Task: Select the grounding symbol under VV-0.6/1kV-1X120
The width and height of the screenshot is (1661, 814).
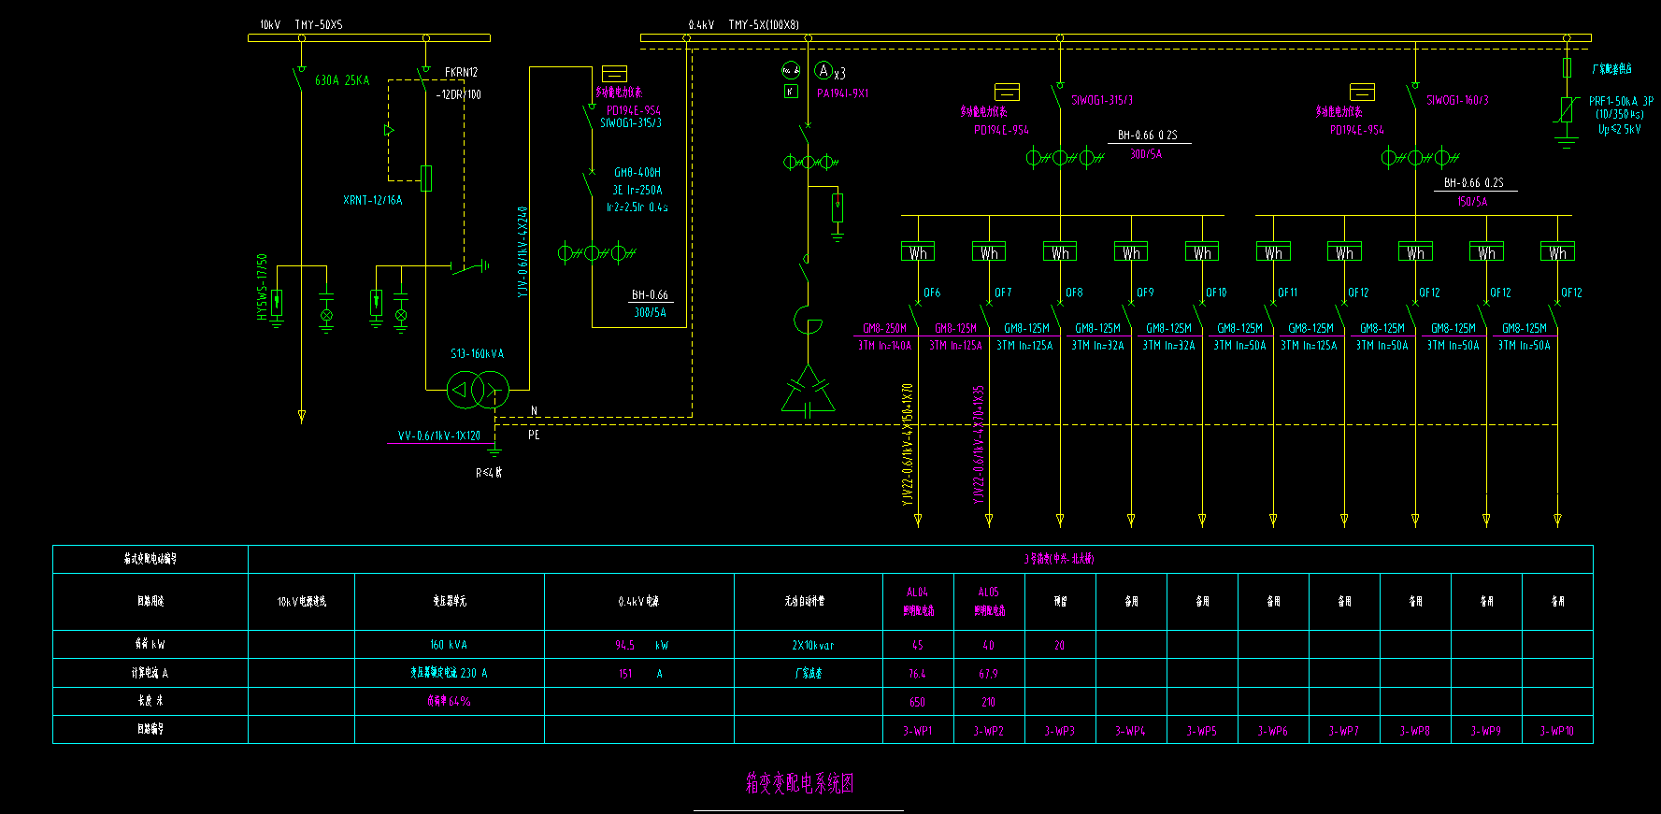Action: tap(494, 452)
